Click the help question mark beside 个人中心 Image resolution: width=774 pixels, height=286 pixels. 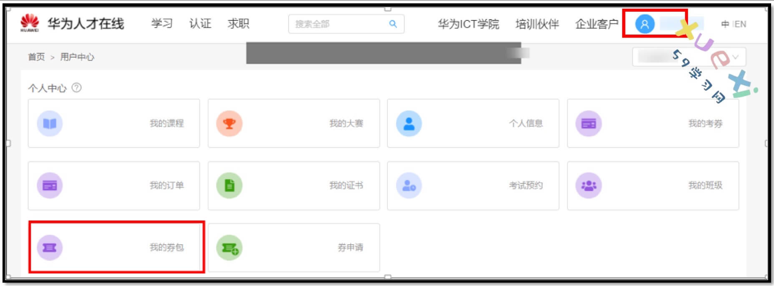coord(77,88)
